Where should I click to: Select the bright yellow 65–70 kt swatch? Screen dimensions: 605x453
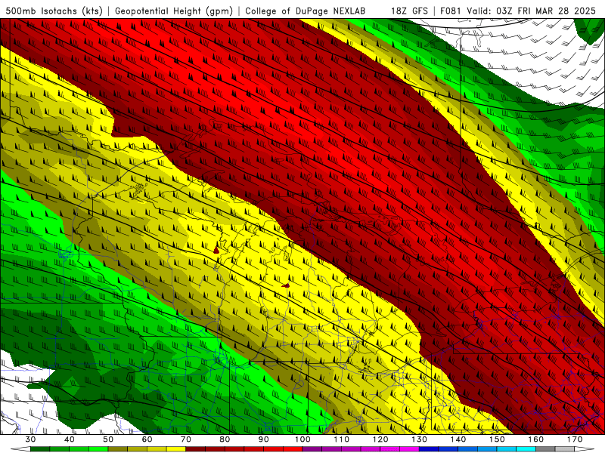coord(176,449)
